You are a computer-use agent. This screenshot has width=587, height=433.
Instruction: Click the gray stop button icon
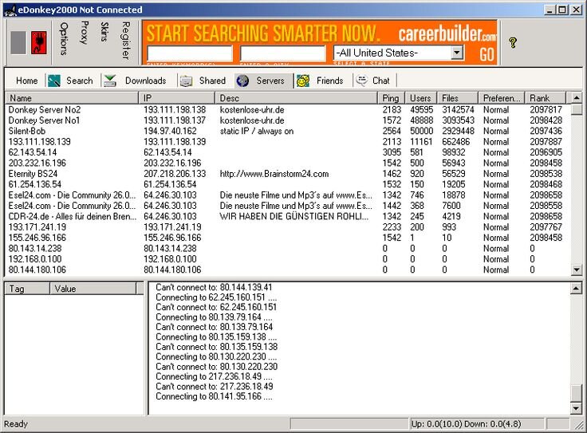(x=18, y=43)
